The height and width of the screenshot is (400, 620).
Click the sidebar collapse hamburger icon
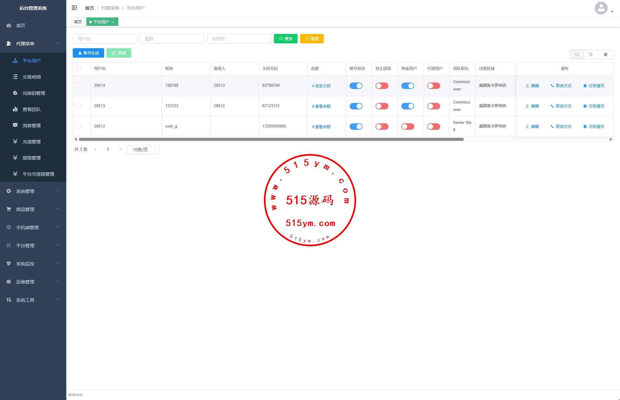(x=74, y=8)
